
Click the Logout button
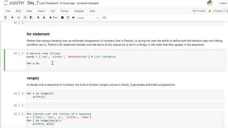[x=223, y=3]
